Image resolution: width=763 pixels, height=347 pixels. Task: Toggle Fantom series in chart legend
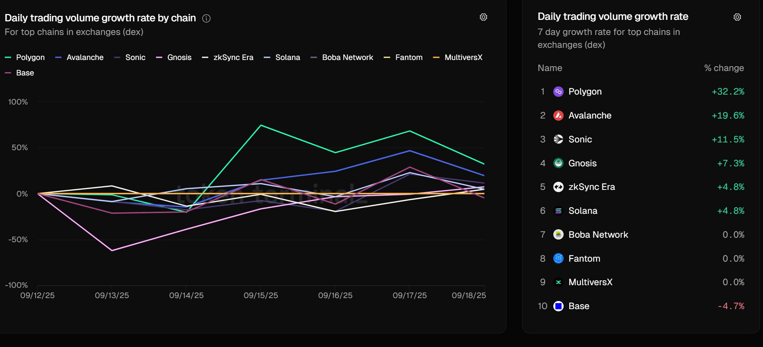tap(403, 57)
